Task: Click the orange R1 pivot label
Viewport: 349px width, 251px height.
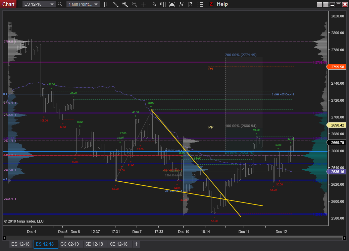Action: tap(210, 69)
